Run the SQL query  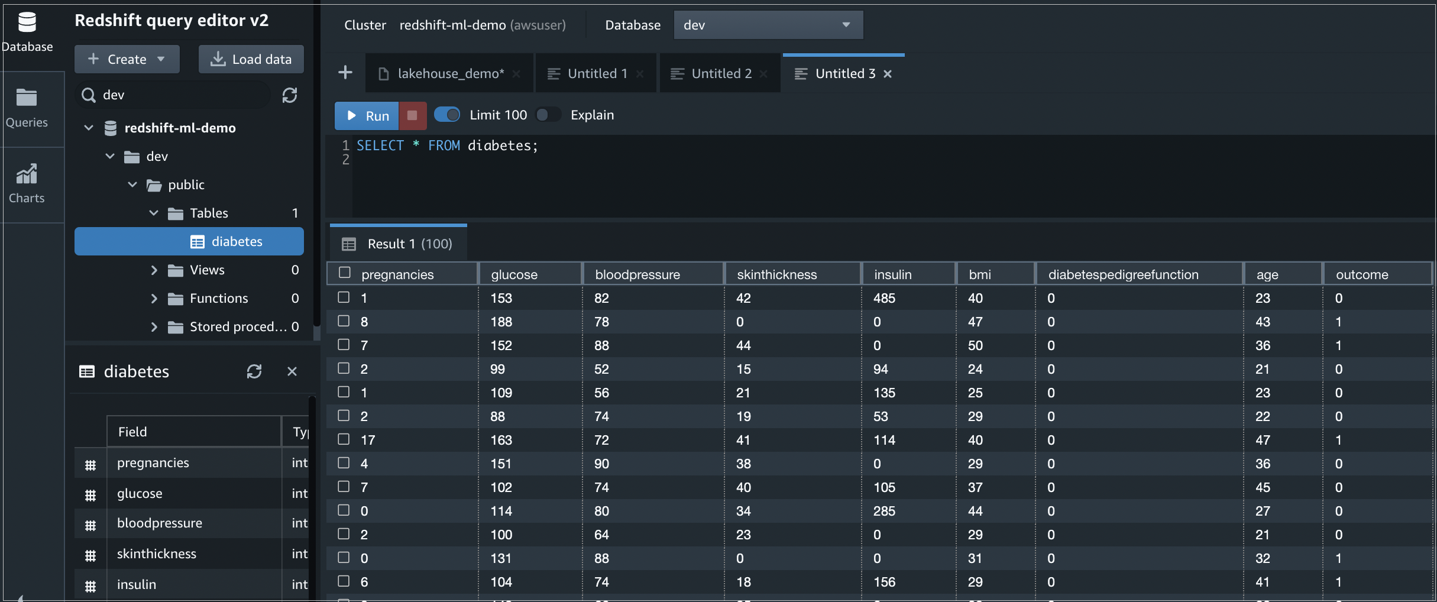[367, 115]
